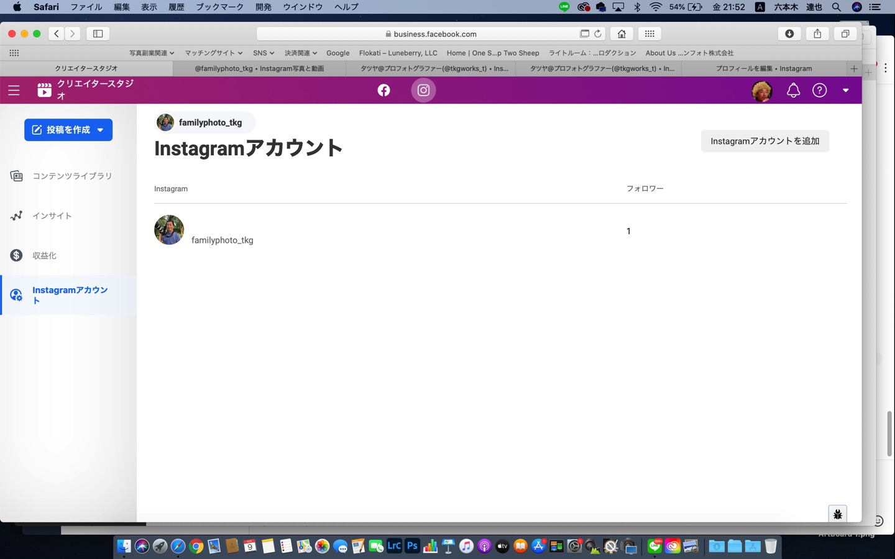The width and height of the screenshot is (895, 559).
Task: Open System Preferences from the Dock
Action: coord(574,546)
